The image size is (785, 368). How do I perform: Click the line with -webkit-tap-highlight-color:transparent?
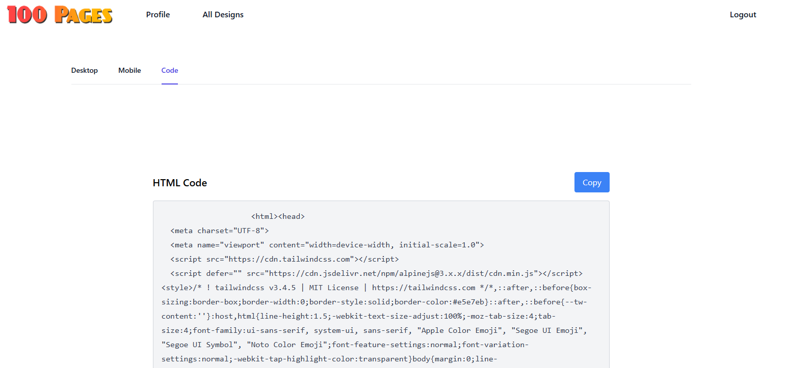329,359
